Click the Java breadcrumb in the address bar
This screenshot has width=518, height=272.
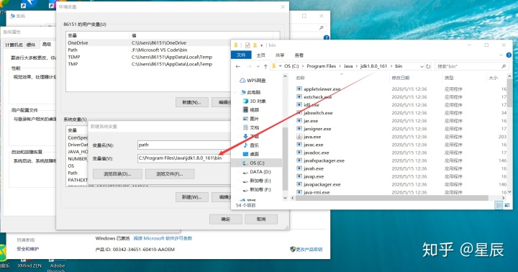point(348,66)
